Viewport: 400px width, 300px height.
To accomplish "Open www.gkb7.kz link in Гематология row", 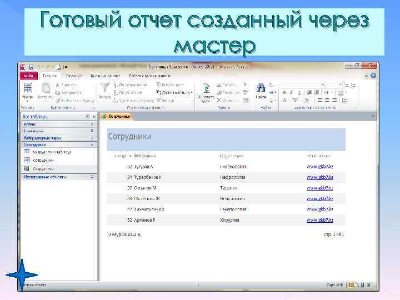I will point(320,209).
